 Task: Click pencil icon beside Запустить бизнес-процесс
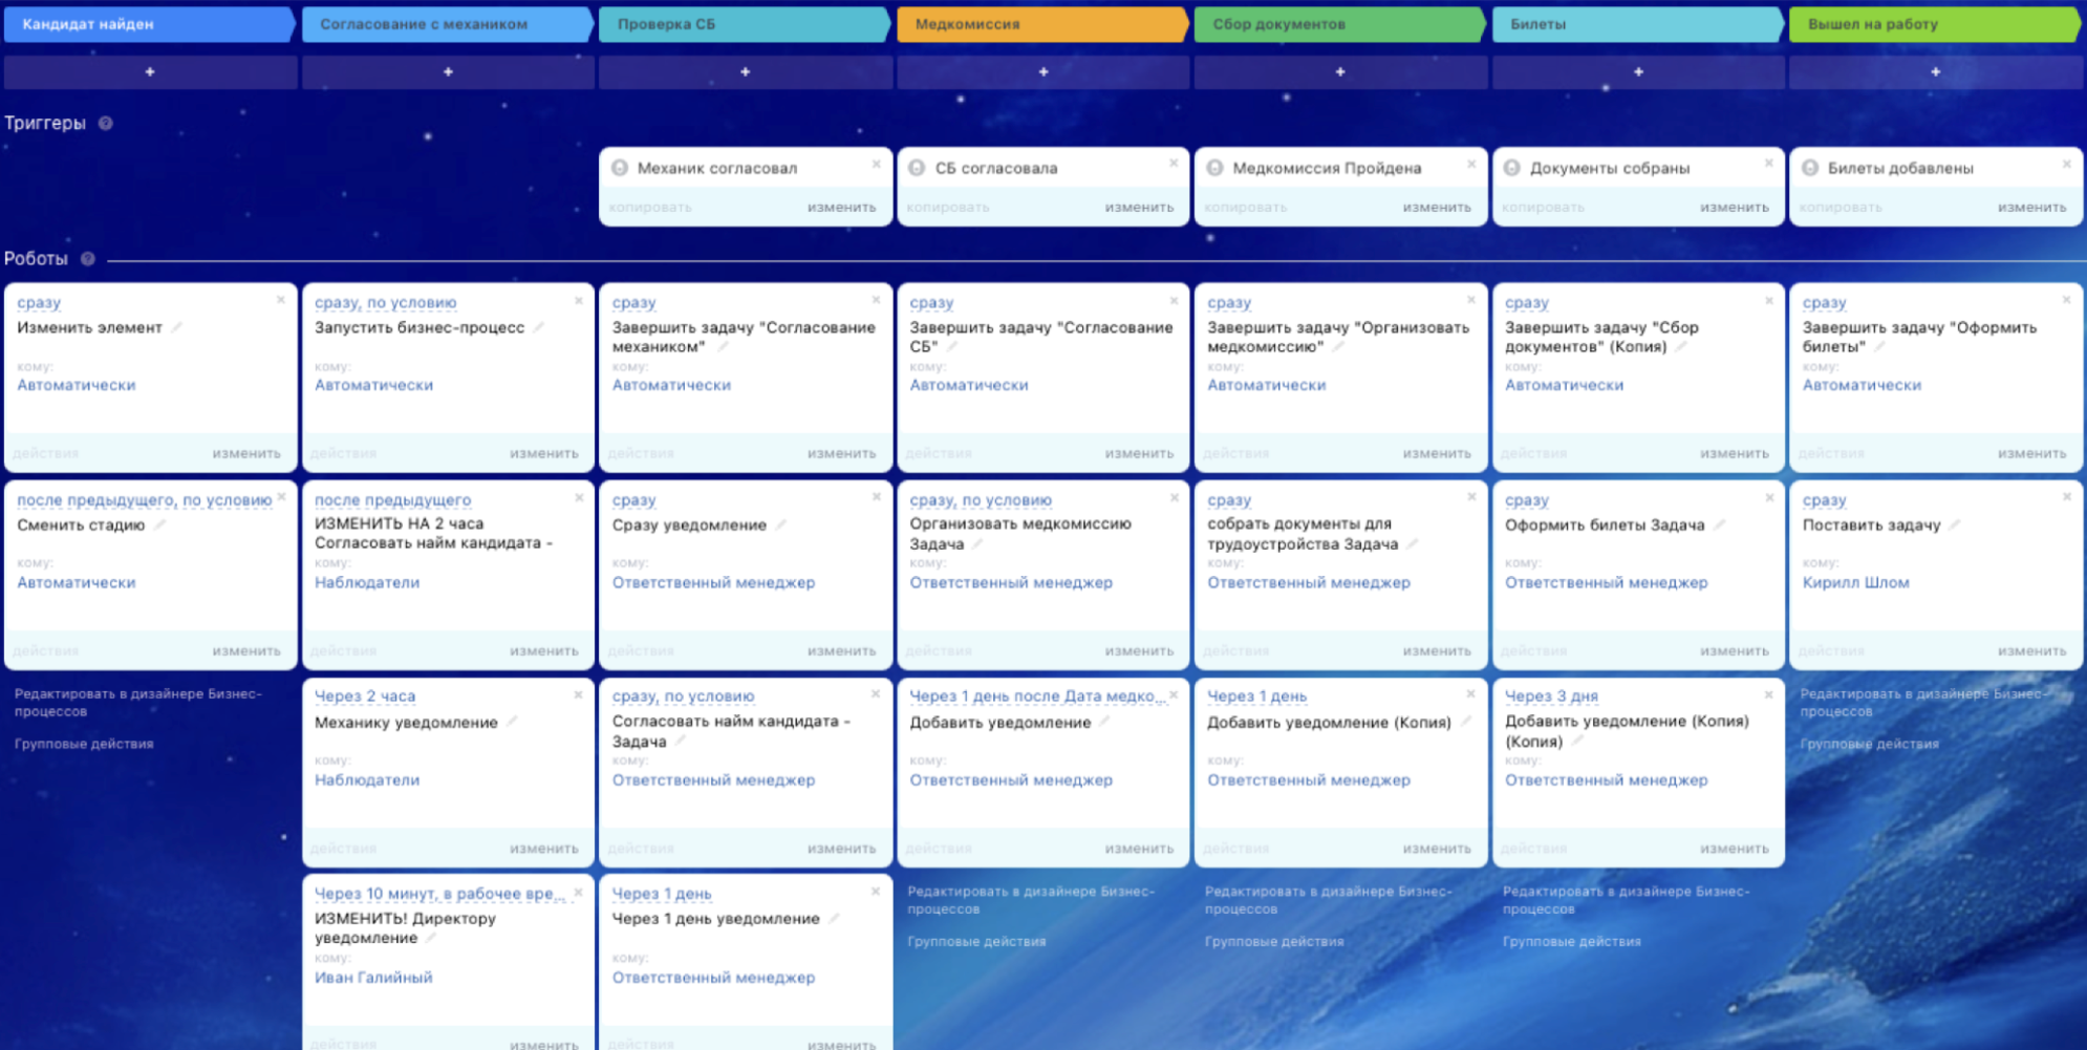tap(539, 327)
